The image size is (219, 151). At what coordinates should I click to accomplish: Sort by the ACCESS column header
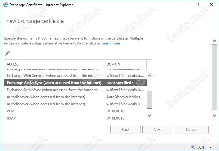point(54,64)
